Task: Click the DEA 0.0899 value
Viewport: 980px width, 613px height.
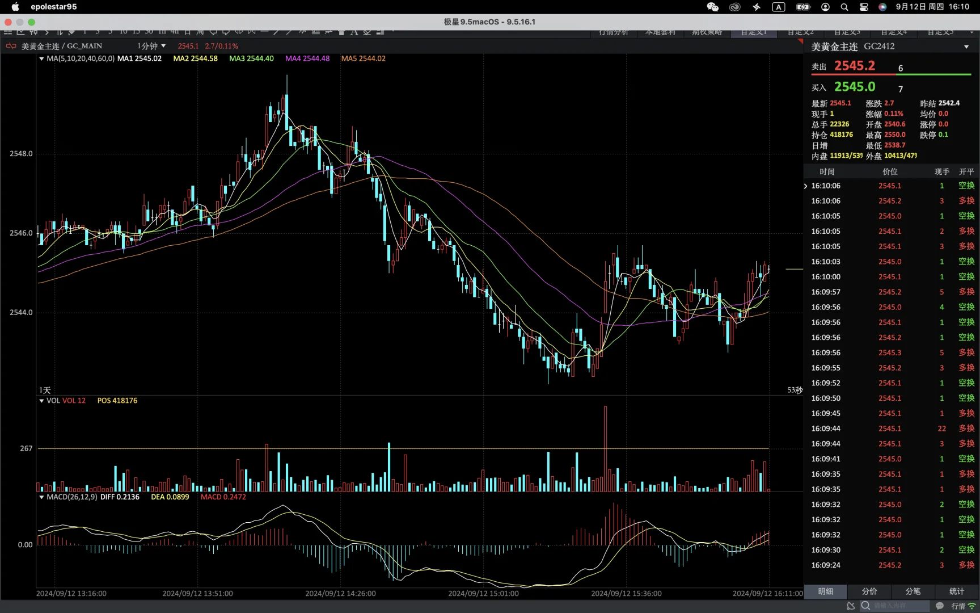Action: 170,497
